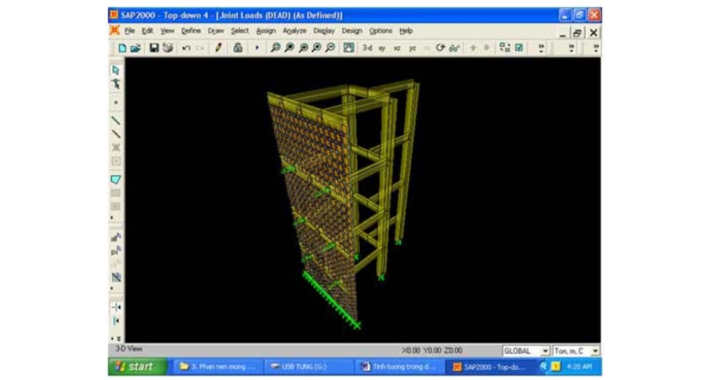Set the yz plane view

pyautogui.click(x=412, y=48)
